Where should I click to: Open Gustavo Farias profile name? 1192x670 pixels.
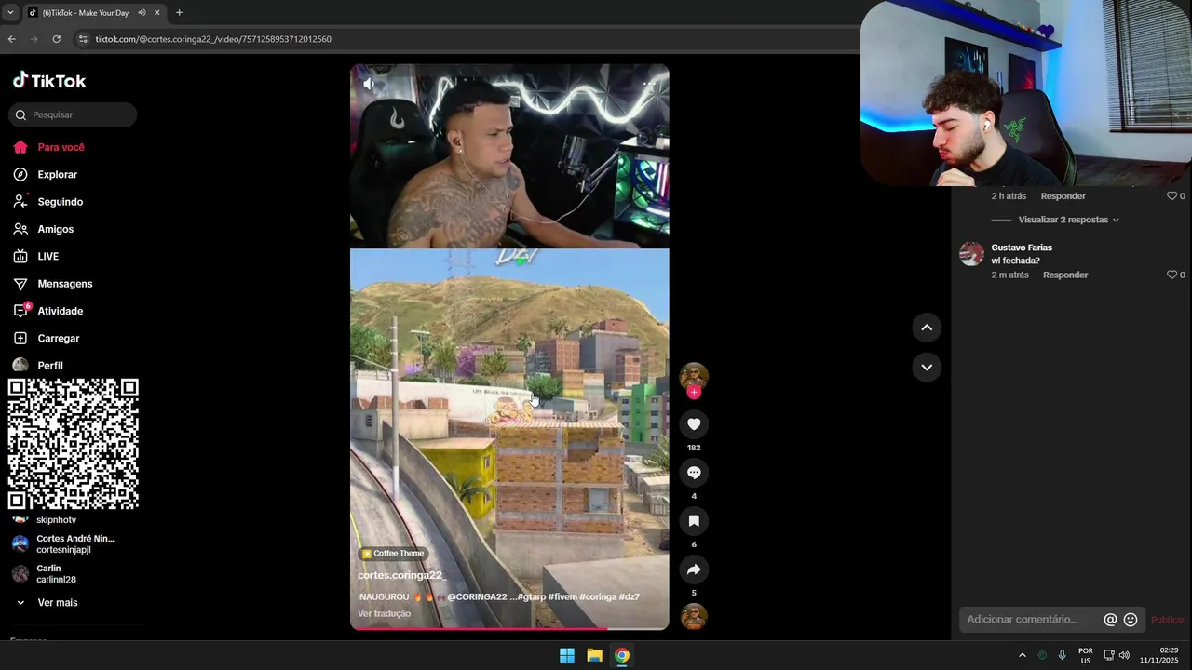pyautogui.click(x=1022, y=248)
